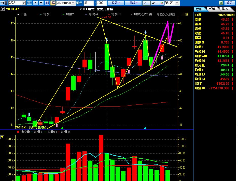Open the 日線 period dropdown
The width and height of the screenshot is (238, 181).
[133, 3]
